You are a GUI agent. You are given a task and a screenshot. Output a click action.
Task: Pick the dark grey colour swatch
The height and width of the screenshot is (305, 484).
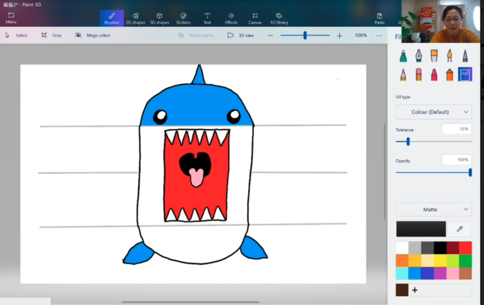[x=428, y=248]
